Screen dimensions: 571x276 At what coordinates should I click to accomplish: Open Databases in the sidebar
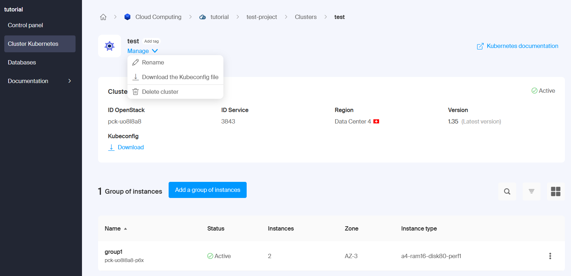click(x=40, y=62)
